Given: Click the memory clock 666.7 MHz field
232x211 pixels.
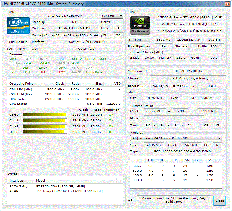Looking at the screenshot, I should 155,111.
